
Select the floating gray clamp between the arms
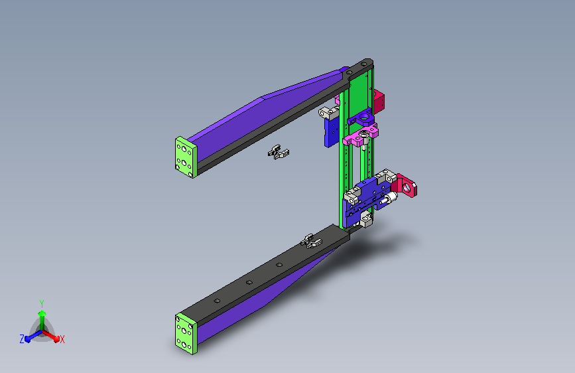pyautogui.click(x=279, y=152)
